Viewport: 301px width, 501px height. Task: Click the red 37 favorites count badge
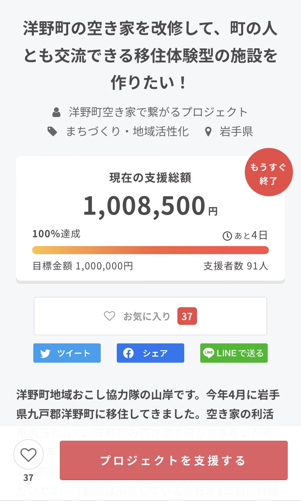point(187,316)
